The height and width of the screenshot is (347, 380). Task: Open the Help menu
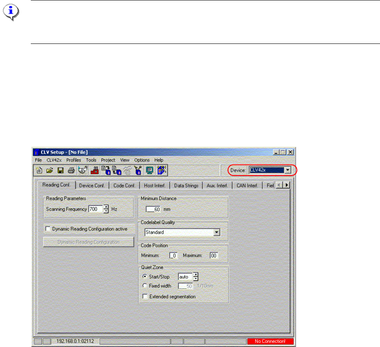[x=159, y=160]
